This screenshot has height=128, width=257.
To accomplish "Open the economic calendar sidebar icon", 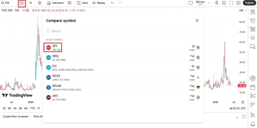I will point(252,87).
